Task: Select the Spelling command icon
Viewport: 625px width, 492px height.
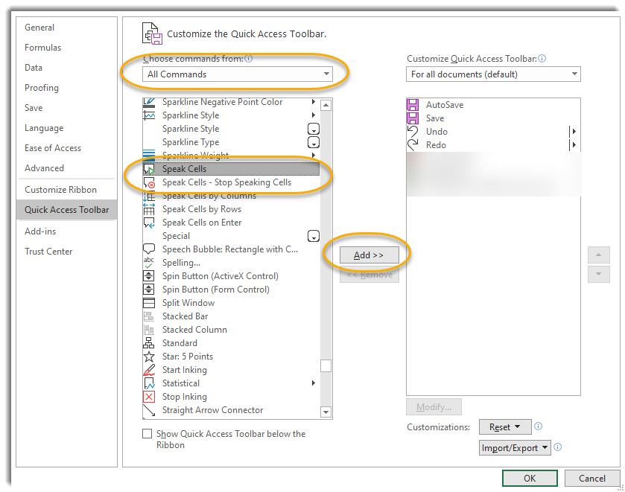Action: click(148, 263)
